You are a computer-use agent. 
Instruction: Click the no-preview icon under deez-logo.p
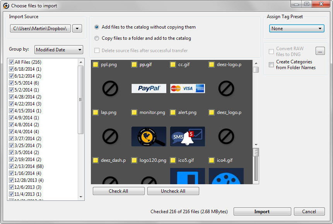point(226,88)
